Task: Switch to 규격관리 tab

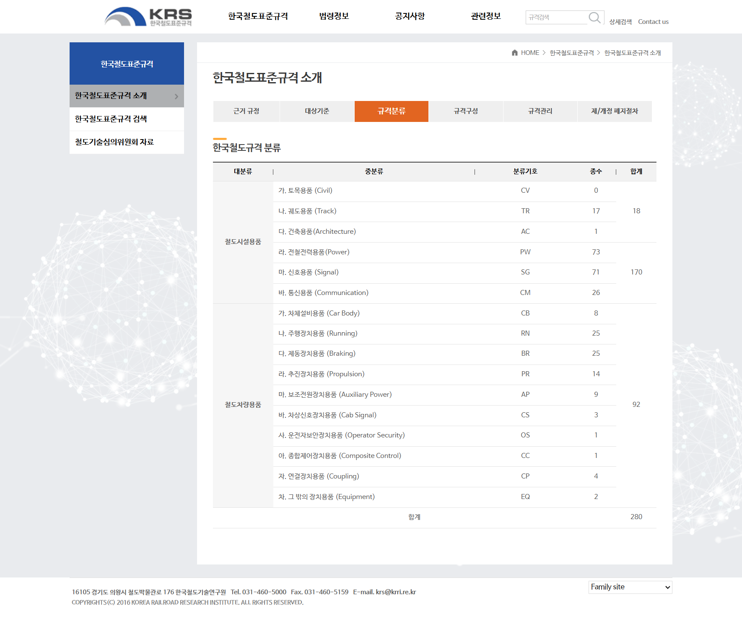Action: coord(540,111)
